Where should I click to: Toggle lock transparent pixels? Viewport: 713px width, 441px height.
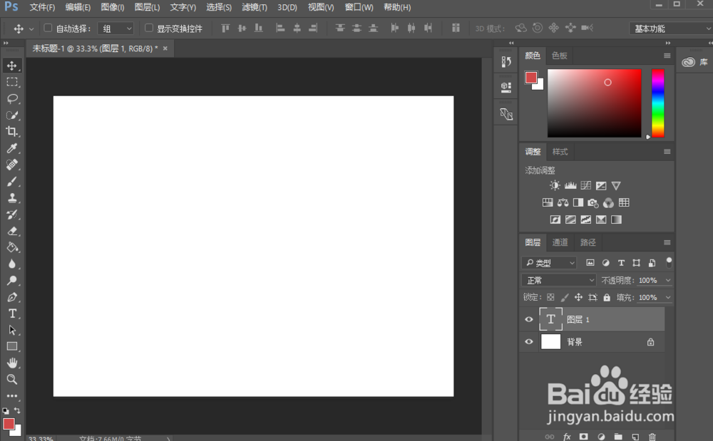[550, 297]
